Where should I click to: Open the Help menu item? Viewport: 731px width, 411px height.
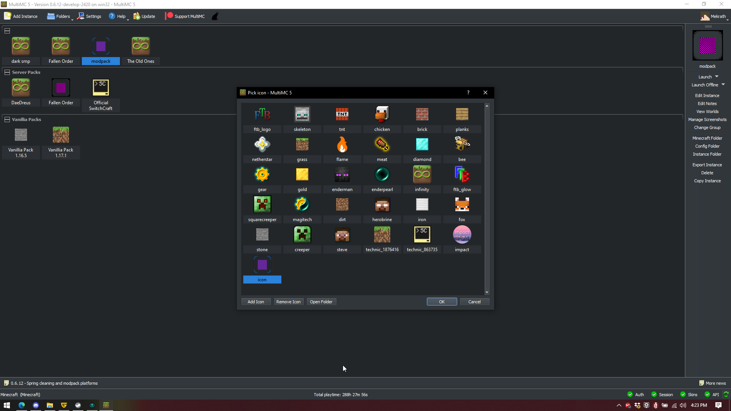118,16
